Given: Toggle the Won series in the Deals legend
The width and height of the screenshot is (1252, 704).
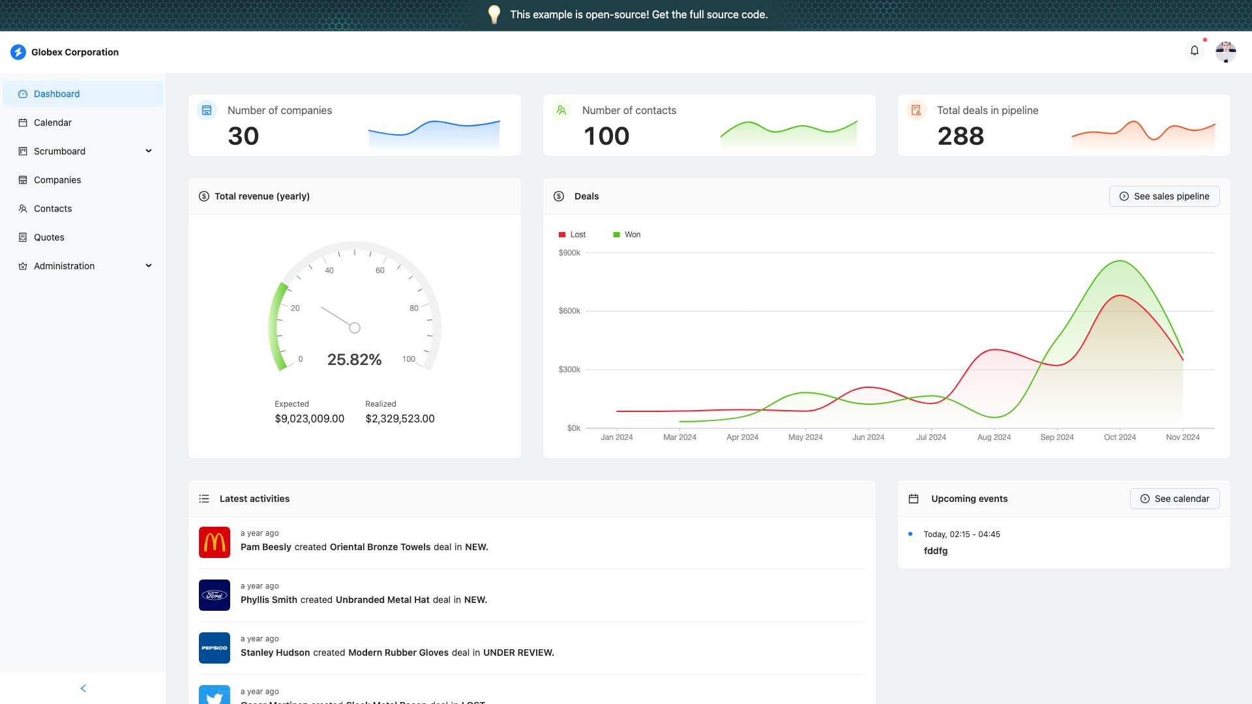Looking at the screenshot, I should 626,234.
